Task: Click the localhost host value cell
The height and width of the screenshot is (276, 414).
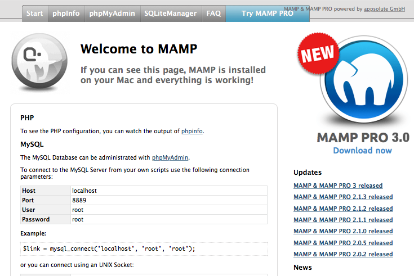Action: point(169,191)
